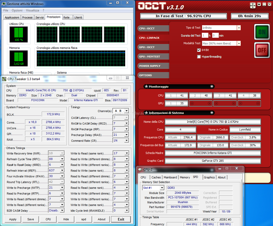Screen dimensions: 273x226
Task: Click the CPU button in CPU-Tweaker
Action: click(48, 219)
